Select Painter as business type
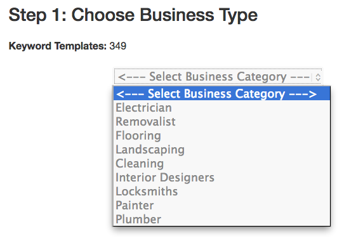 coord(222,206)
